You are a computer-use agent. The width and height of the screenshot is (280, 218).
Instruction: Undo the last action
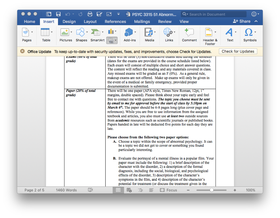[x=67, y=14]
